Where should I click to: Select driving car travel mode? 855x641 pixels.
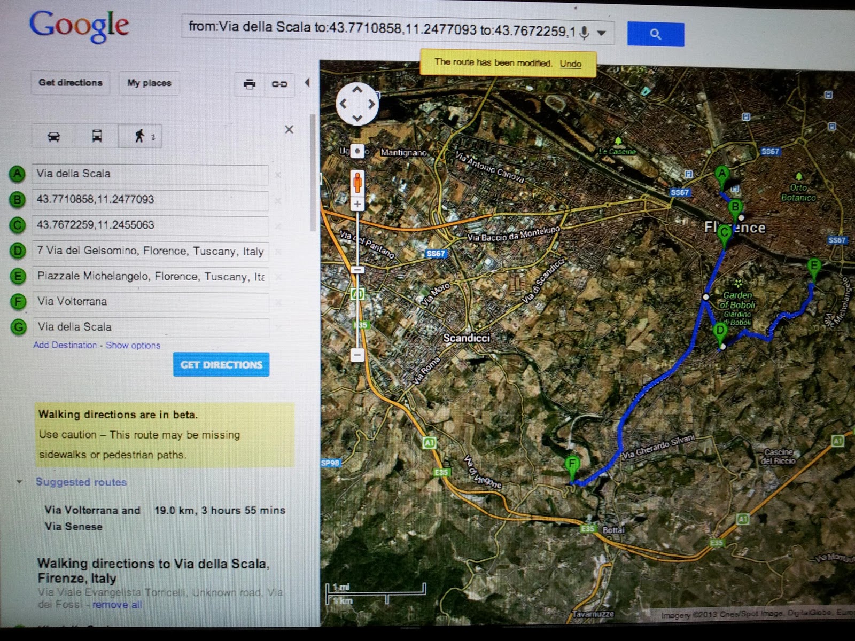pos(53,136)
